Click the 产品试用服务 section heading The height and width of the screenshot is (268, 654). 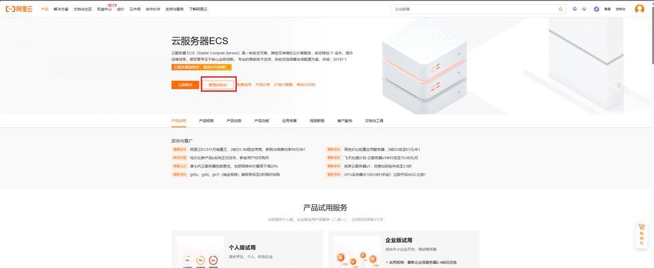tap(325, 208)
